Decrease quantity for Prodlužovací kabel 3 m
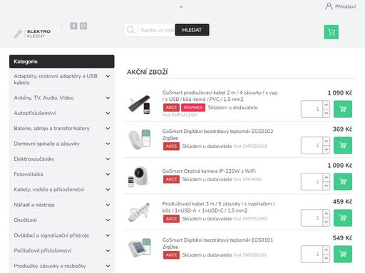 [327, 222]
